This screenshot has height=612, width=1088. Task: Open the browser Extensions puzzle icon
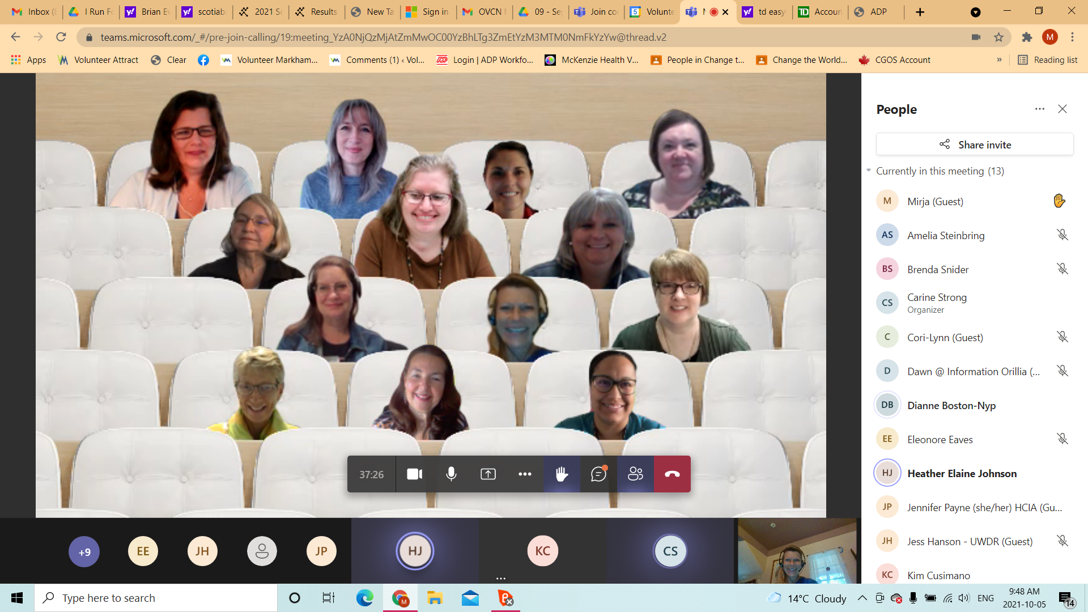[1027, 37]
